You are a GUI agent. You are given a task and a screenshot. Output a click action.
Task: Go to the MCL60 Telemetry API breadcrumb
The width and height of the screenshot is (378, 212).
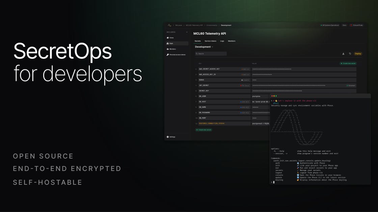(194, 25)
